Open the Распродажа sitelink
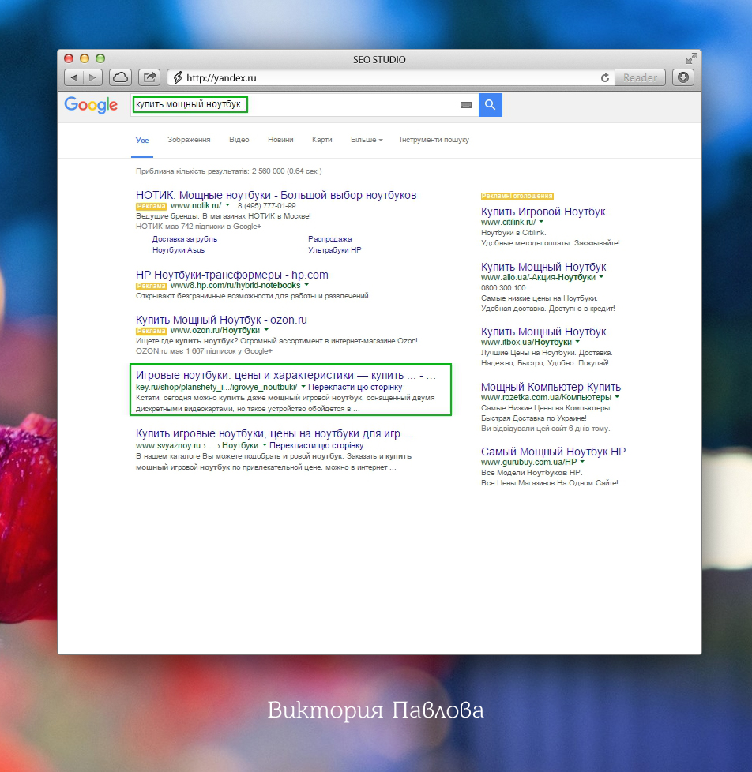Viewport: 752px width, 772px height. (329, 239)
